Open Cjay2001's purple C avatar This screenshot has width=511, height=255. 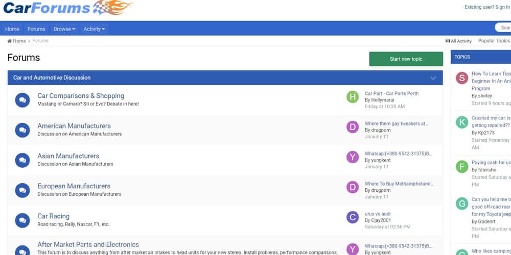353,217
